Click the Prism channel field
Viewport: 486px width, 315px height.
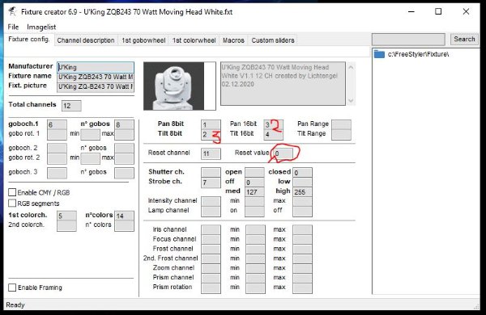point(211,278)
